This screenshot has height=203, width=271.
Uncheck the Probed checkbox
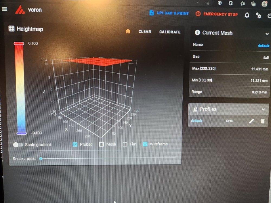tap(75, 144)
